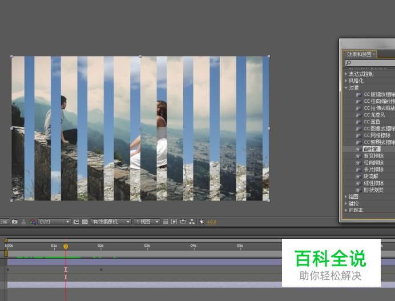Screen dimensions: 395x301
Task: Collapse the 过渡 category
Action: (x=346, y=87)
